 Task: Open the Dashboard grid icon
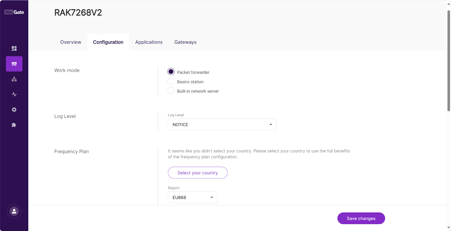(x=14, y=48)
